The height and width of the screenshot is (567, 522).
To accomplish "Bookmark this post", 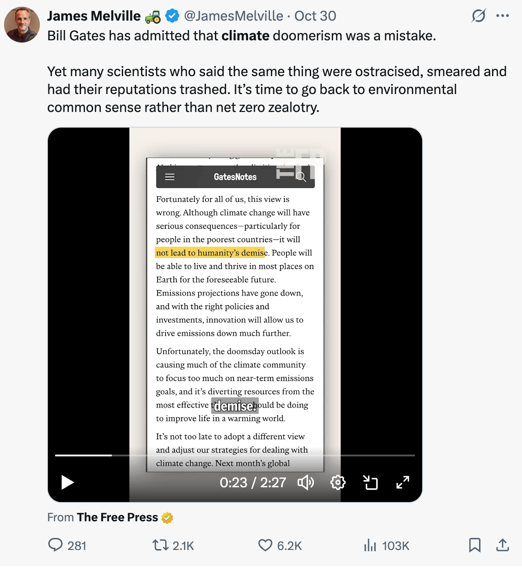I will (475, 545).
